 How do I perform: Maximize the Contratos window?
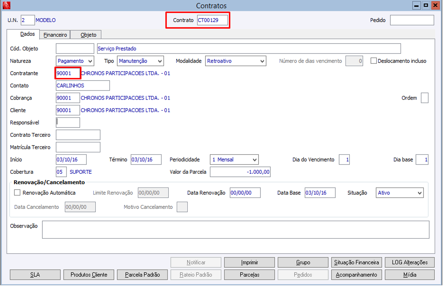426,5
